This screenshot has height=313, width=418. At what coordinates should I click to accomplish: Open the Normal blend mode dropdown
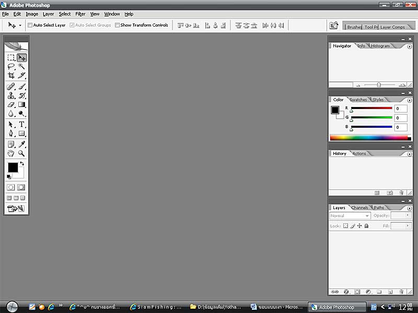point(350,215)
